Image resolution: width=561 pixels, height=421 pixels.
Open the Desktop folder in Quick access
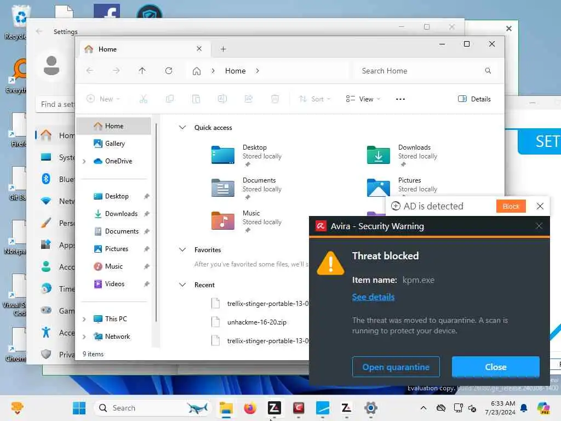[x=222, y=155]
